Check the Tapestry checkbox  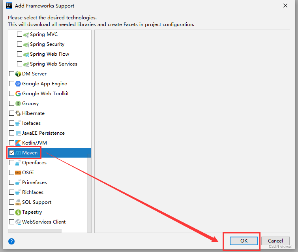(x=11, y=212)
